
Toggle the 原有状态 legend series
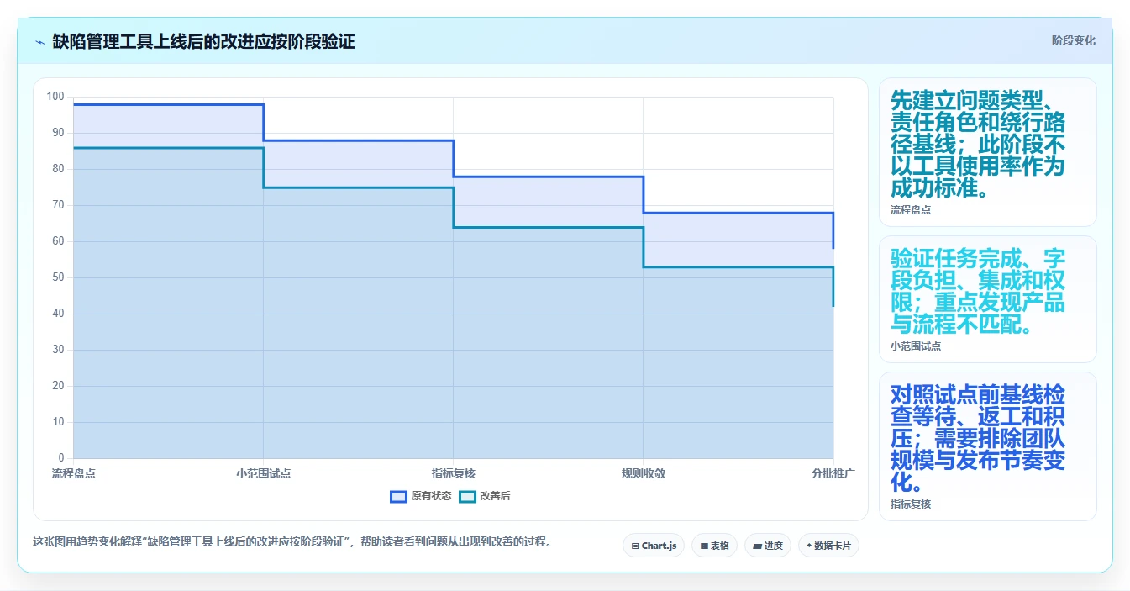[421, 496]
